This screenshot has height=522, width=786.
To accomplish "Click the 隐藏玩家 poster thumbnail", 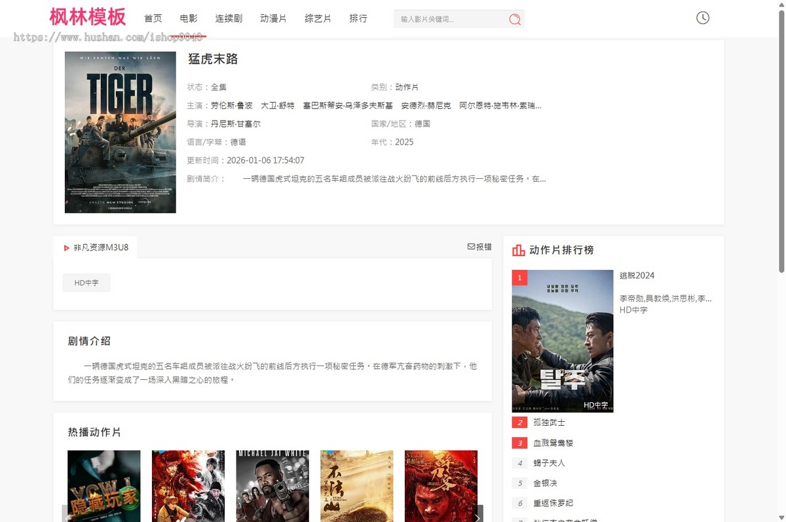I will coord(104,486).
